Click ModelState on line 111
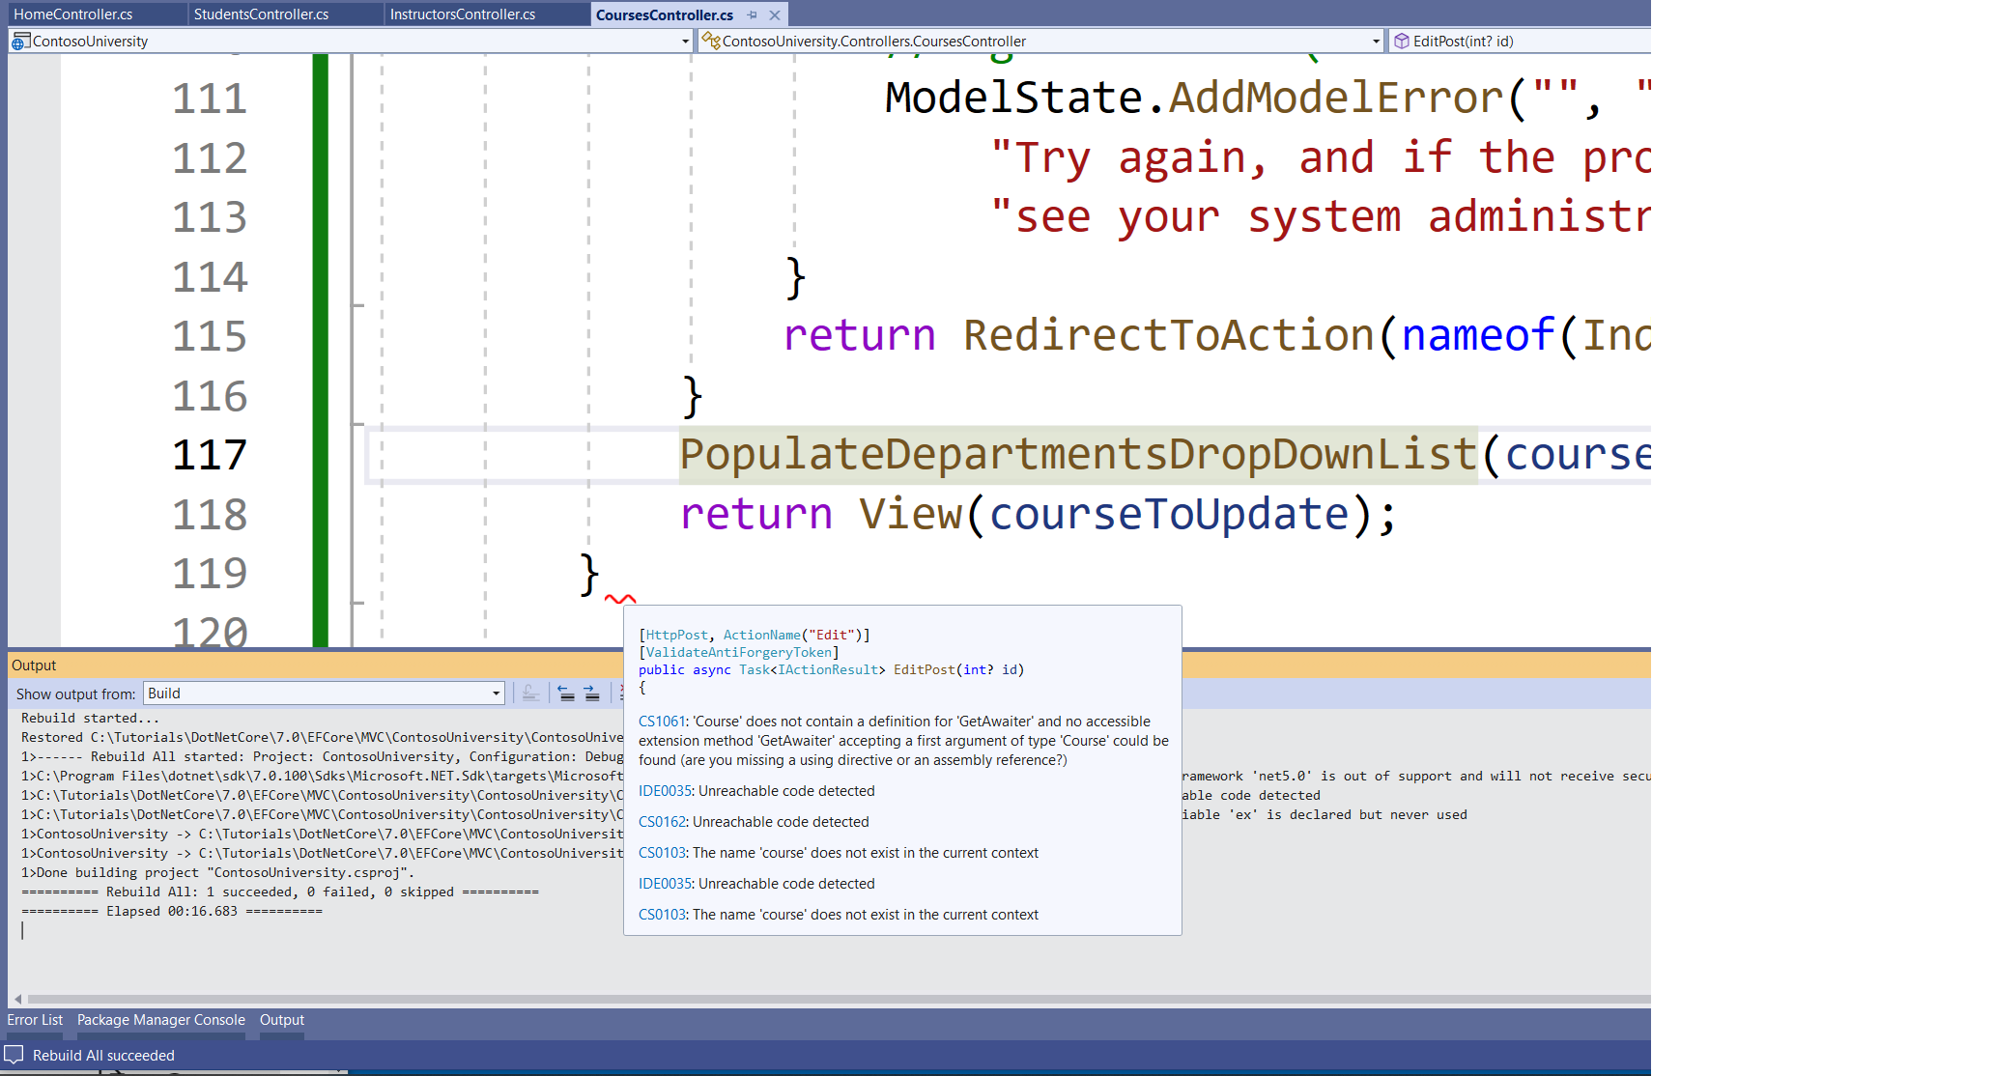Image resolution: width=1994 pixels, height=1076 pixels. (x=1013, y=98)
